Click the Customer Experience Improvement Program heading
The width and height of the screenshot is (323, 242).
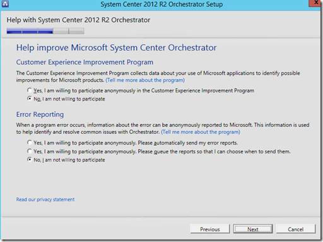tap(85, 62)
